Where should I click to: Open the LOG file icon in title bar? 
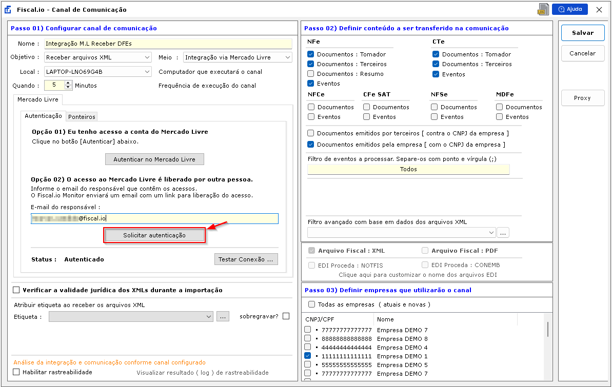pyautogui.click(x=543, y=9)
